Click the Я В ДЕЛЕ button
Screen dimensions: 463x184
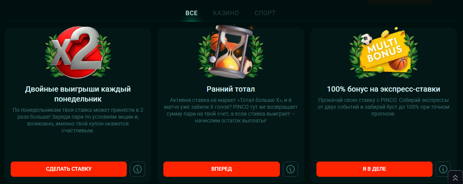[374, 169]
